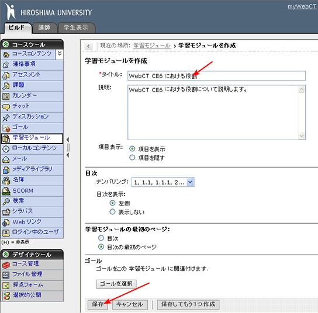
Task: Select 左側 for table of contents display
Action: (112, 203)
